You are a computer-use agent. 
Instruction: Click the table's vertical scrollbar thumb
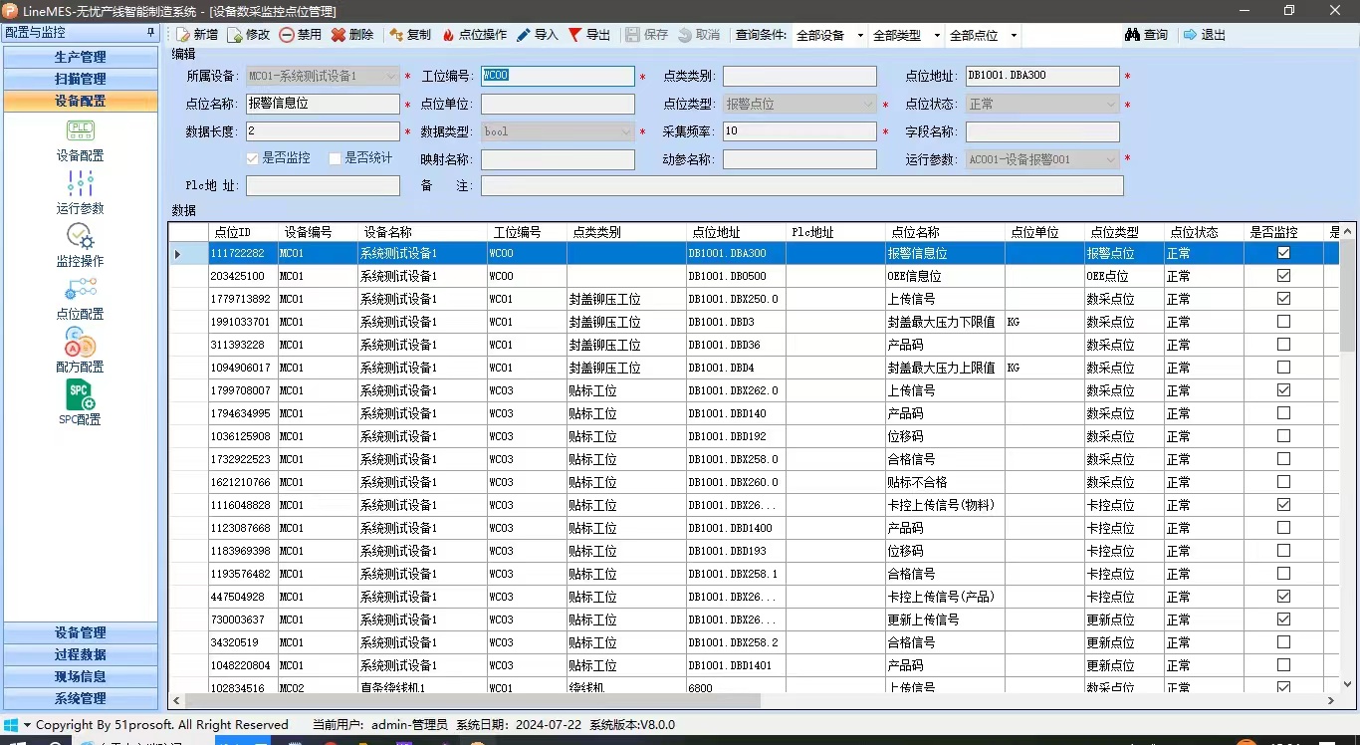tap(1348, 294)
